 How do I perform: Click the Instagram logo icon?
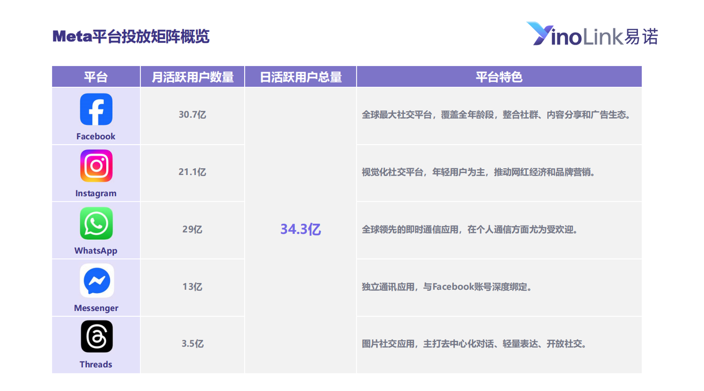click(96, 166)
